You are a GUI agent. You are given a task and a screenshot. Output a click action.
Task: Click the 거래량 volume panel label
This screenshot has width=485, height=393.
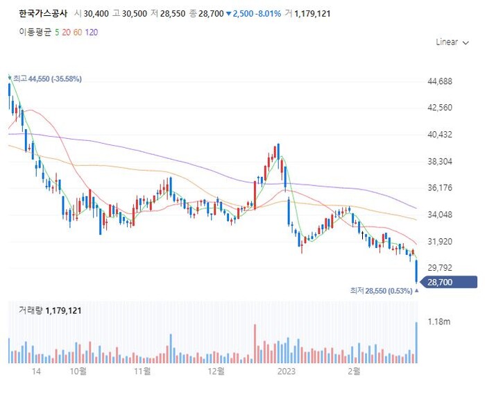tap(49, 310)
